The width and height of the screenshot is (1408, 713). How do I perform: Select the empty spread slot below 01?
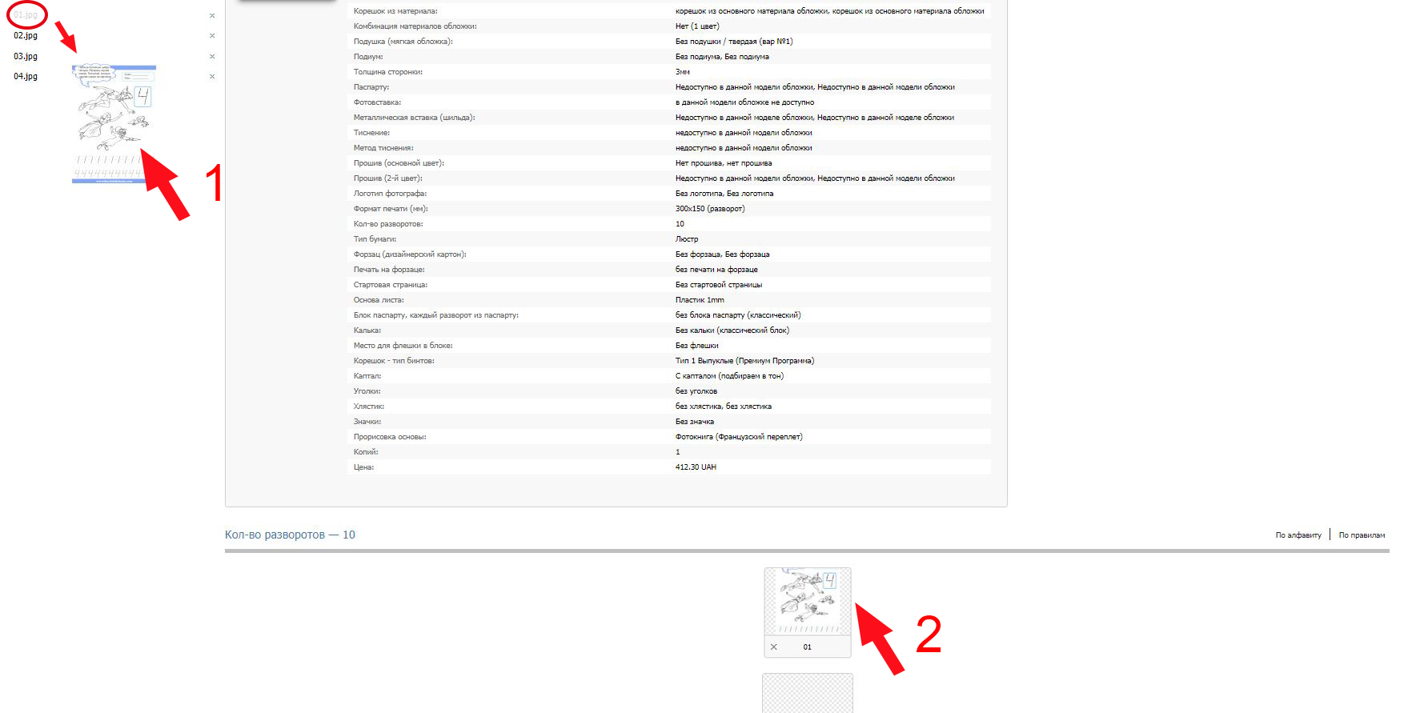point(807,693)
